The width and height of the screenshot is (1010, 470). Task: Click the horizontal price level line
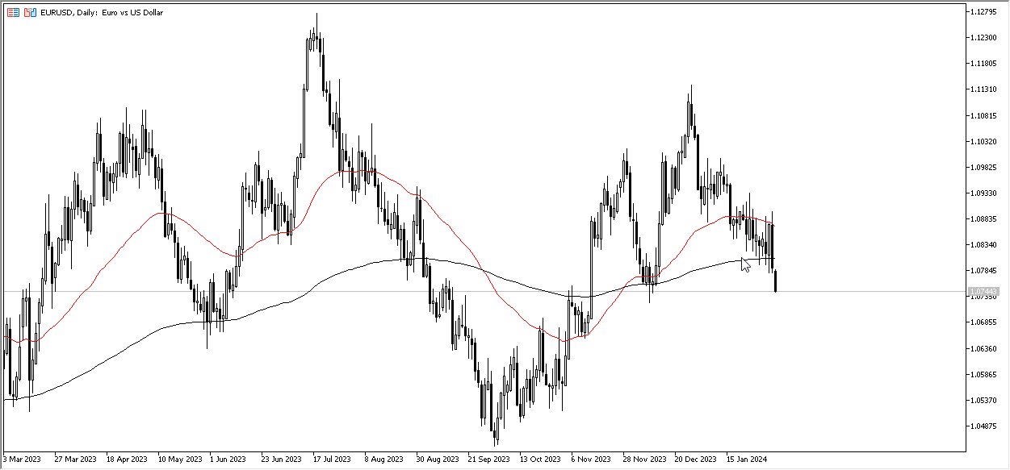[x=323, y=291]
